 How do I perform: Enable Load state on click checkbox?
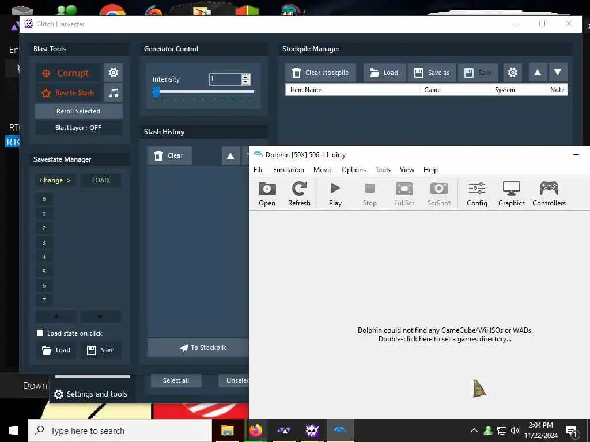[x=40, y=333]
